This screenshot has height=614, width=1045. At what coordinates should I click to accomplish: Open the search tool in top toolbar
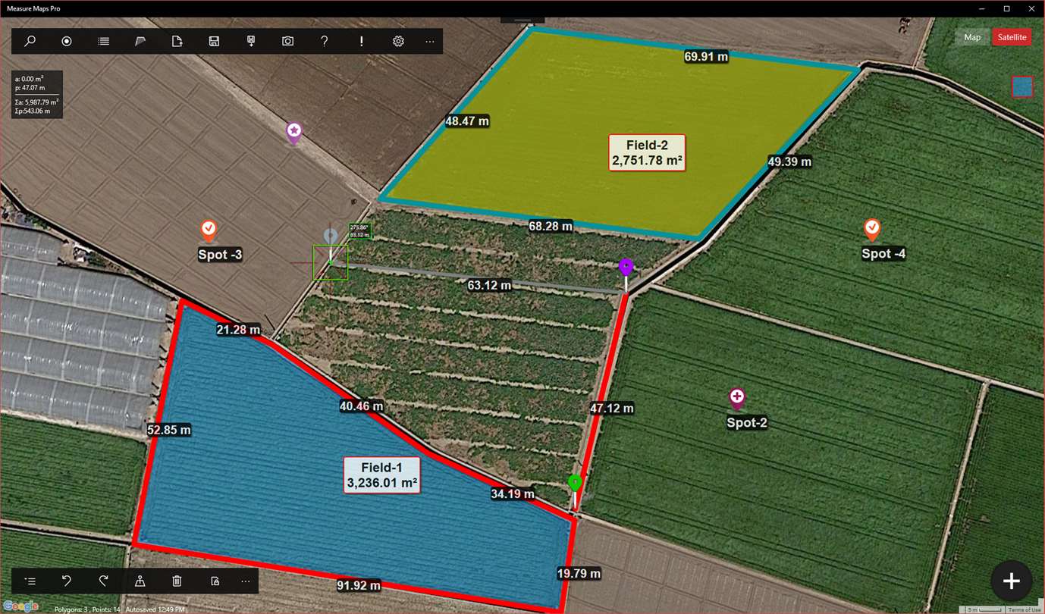30,42
